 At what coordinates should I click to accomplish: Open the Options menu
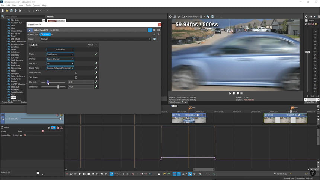[x=36, y=6]
